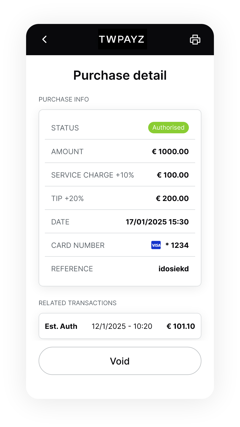Image resolution: width=240 pixels, height=427 pixels.
Task: Click the SERVICE CHARGE +10% label
Action: click(93, 175)
